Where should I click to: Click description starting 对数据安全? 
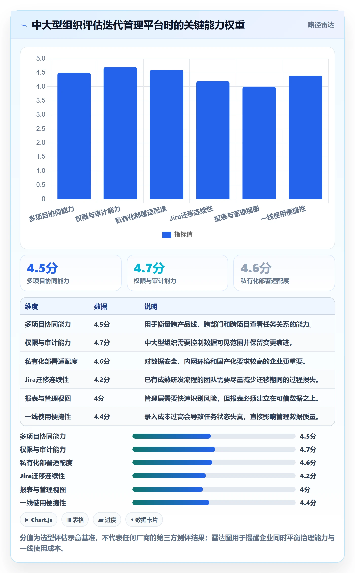click(225, 361)
